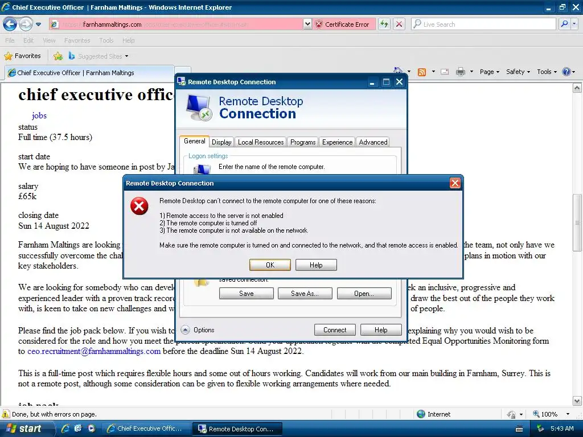Click the RSS feeds icon
The width and height of the screenshot is (583, 437).
tap(422, 72)
